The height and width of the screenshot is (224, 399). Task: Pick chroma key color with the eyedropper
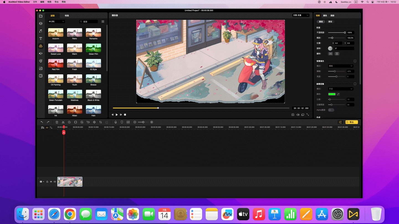[x=338, y=94]
